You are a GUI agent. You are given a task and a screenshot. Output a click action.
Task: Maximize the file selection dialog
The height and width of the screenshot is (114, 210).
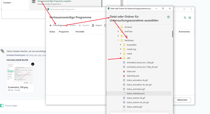coord(163,8)
